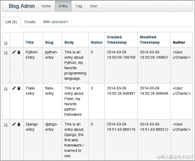The image size is (195, 161).
Task: Open the With selected dropdown
Action: tap(55, 22)
